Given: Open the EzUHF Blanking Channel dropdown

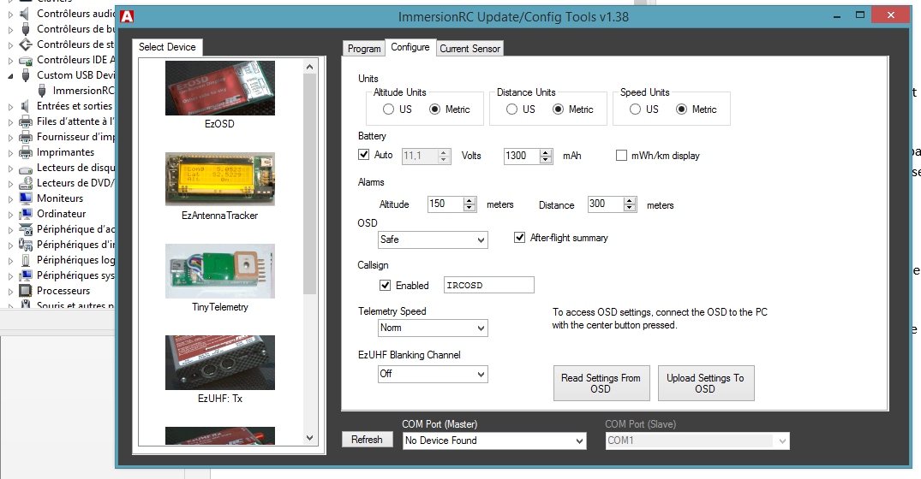Looking at the screenshot, I should tap(433, 374).
